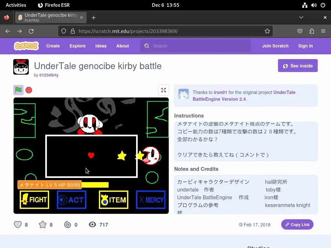Screen dimensions: 331x248
Task: Click the search magnifier icon
Action: coord(147,46)
